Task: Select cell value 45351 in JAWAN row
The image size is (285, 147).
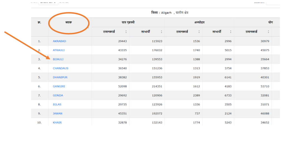Action: click(x=122, y=114)
